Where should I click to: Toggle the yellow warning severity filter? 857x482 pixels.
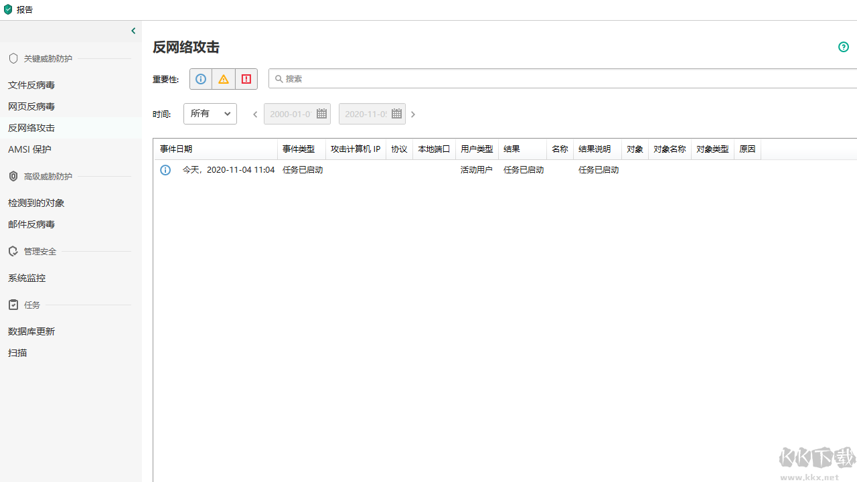point(223,79)
